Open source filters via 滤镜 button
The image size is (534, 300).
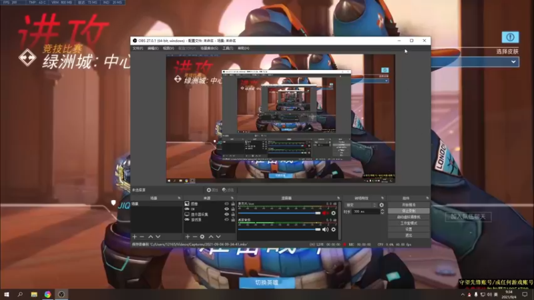coord(228,190)
